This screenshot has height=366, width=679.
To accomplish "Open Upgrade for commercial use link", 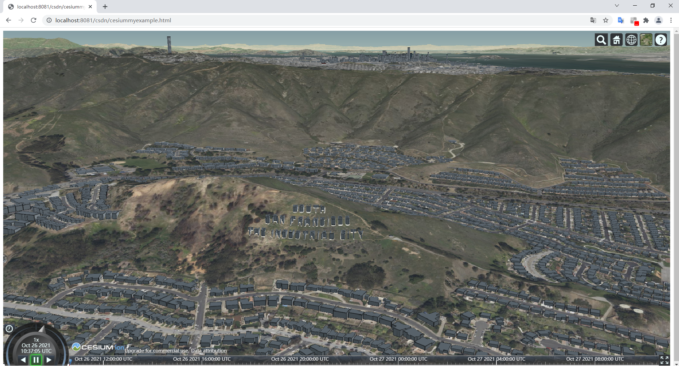I will (x=156, y=351).
